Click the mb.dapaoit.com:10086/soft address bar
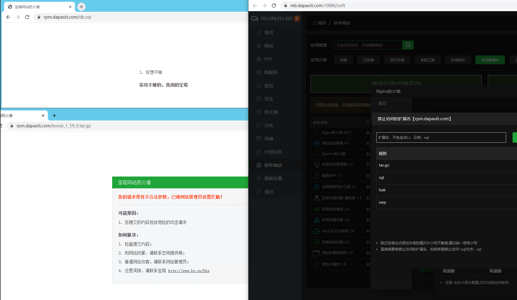517x300 pixels. 398,6
